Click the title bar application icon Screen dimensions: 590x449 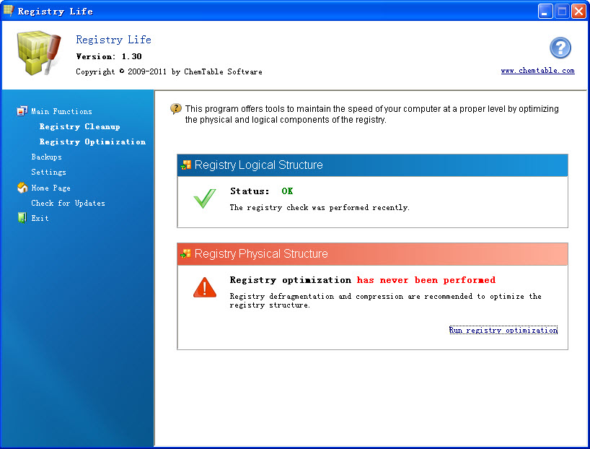click(9, 11)
